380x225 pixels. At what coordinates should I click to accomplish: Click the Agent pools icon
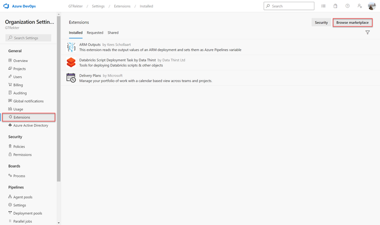point(10,197)
